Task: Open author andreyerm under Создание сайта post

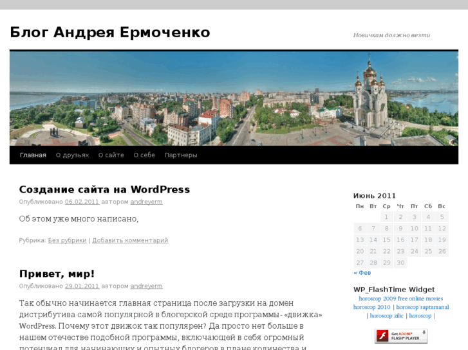Action: 147,202
